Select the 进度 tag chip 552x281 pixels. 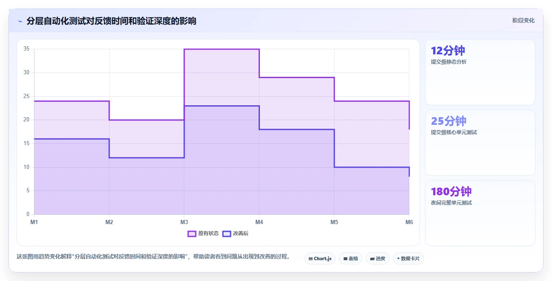(377, 259)
